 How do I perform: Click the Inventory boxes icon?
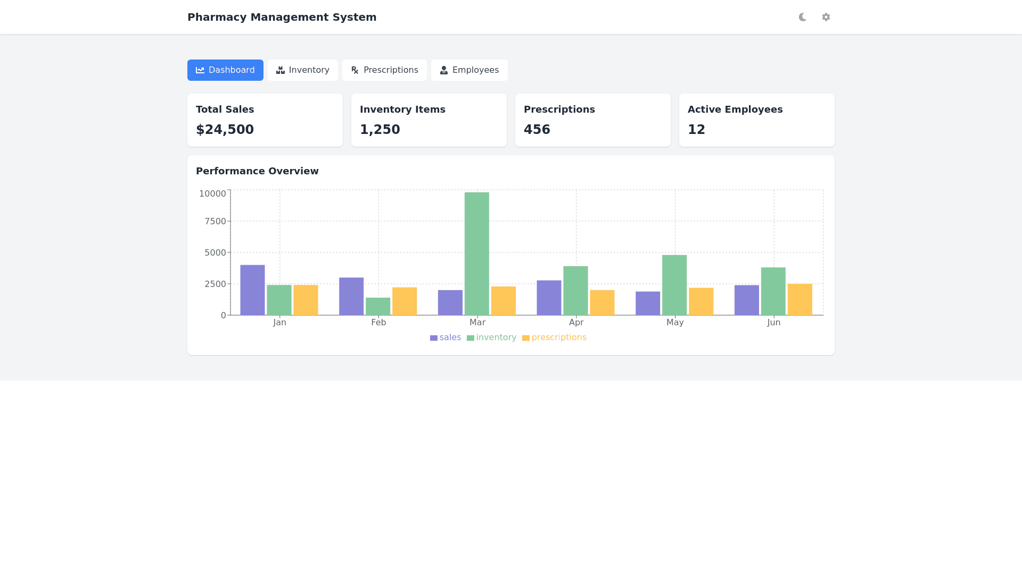tap(281, 70)
